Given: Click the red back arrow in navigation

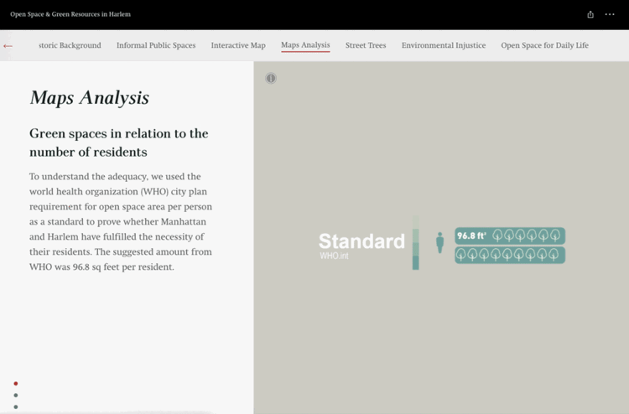Looking at the screenshot, I should click(x=8, y=46).
